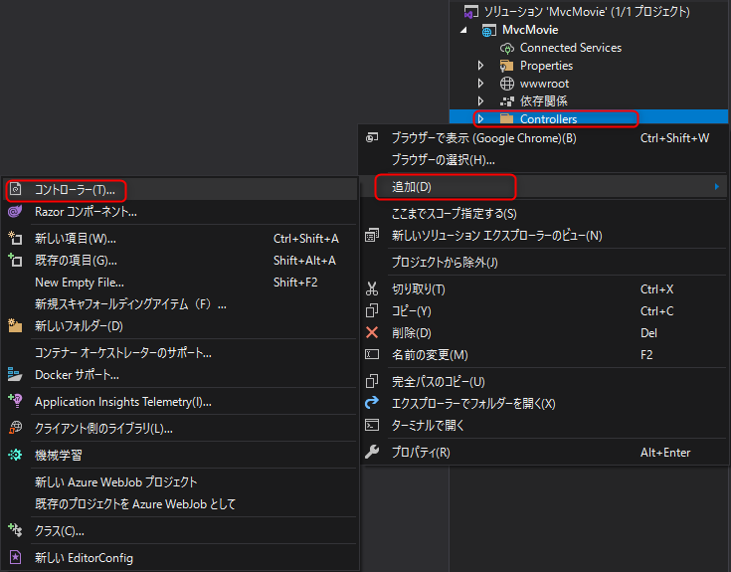Choose プロパティ(R) menu entry
731x572 pixels.
point(544,453)
